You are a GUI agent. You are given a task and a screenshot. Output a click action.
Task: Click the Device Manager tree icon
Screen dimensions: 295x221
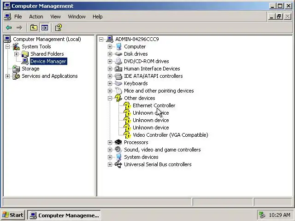[x=25, y=61]
